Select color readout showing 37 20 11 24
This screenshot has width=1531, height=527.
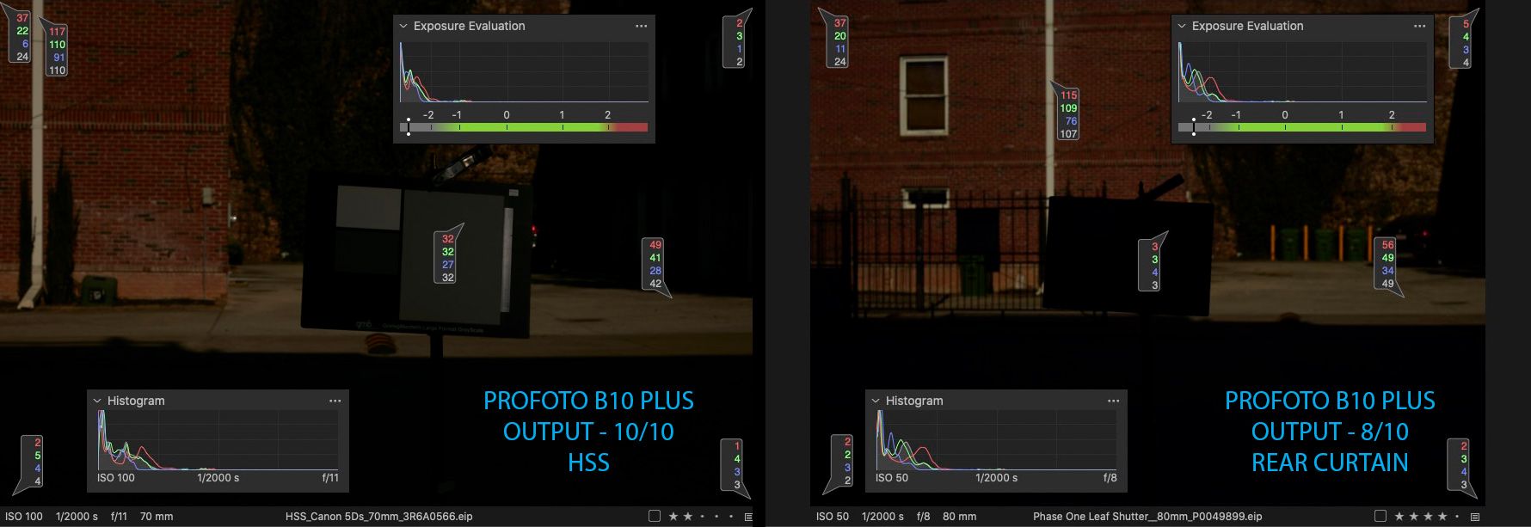[x=839, y=42]
